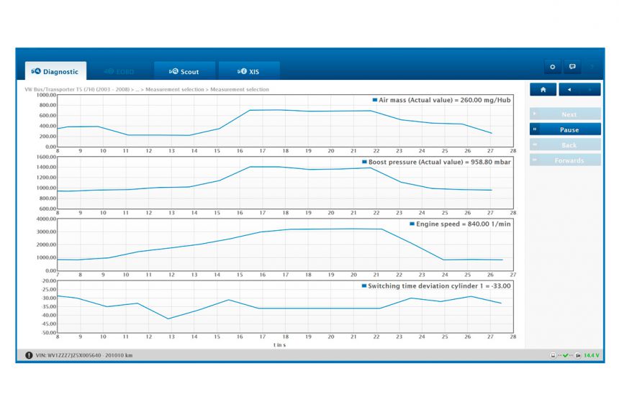Image resolution: width=619 pixels, height=412 pixels.
Task: Click the Scout tab search icon
Action: [x=173, y=71]
